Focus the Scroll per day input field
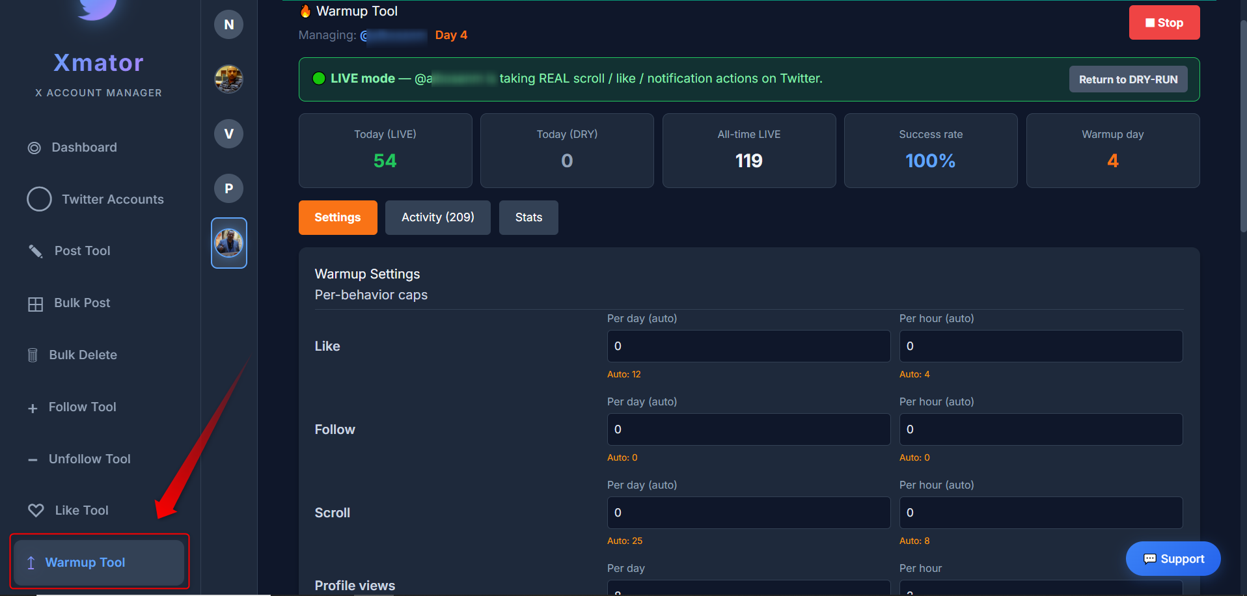 [748, 513]
